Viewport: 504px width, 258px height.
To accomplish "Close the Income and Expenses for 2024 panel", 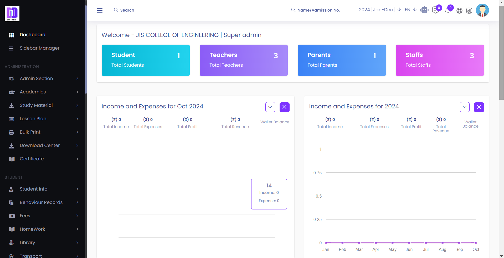I will pyautogui.click(x=479, y=107).
